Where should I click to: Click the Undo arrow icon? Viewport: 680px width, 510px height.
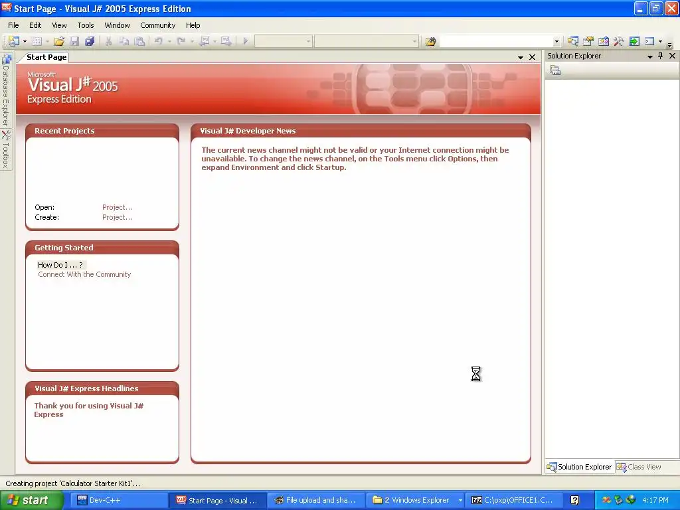point(158,41)
